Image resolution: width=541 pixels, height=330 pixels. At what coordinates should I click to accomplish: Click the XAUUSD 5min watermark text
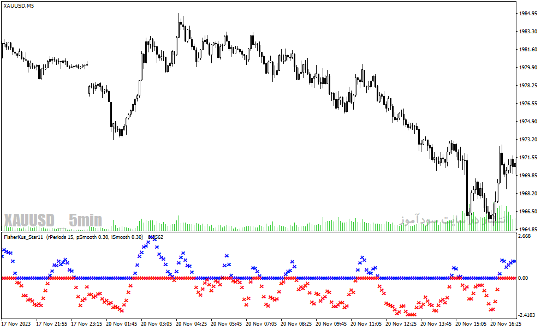[x=53, y=220]
